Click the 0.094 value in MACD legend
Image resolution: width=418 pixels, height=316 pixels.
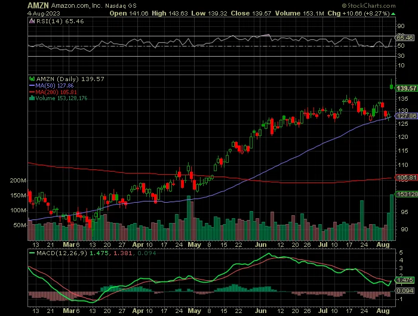coord(147,253)
